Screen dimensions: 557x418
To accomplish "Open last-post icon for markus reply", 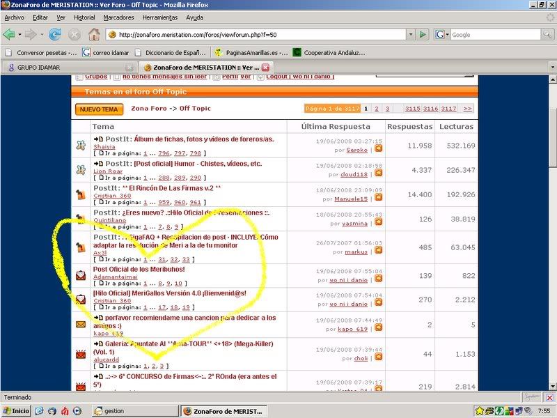I will [x=378, y=250].
